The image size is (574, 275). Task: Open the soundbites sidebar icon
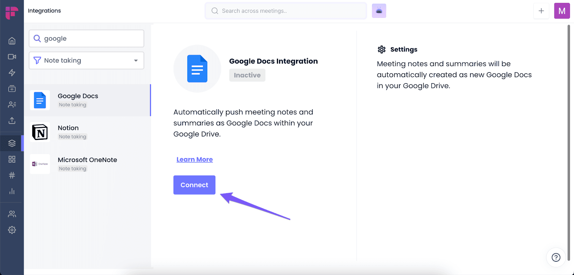pos(12,89)
